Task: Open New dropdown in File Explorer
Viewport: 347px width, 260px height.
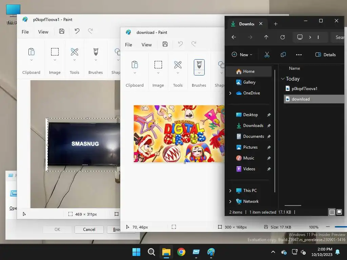Action: (242, 55)
